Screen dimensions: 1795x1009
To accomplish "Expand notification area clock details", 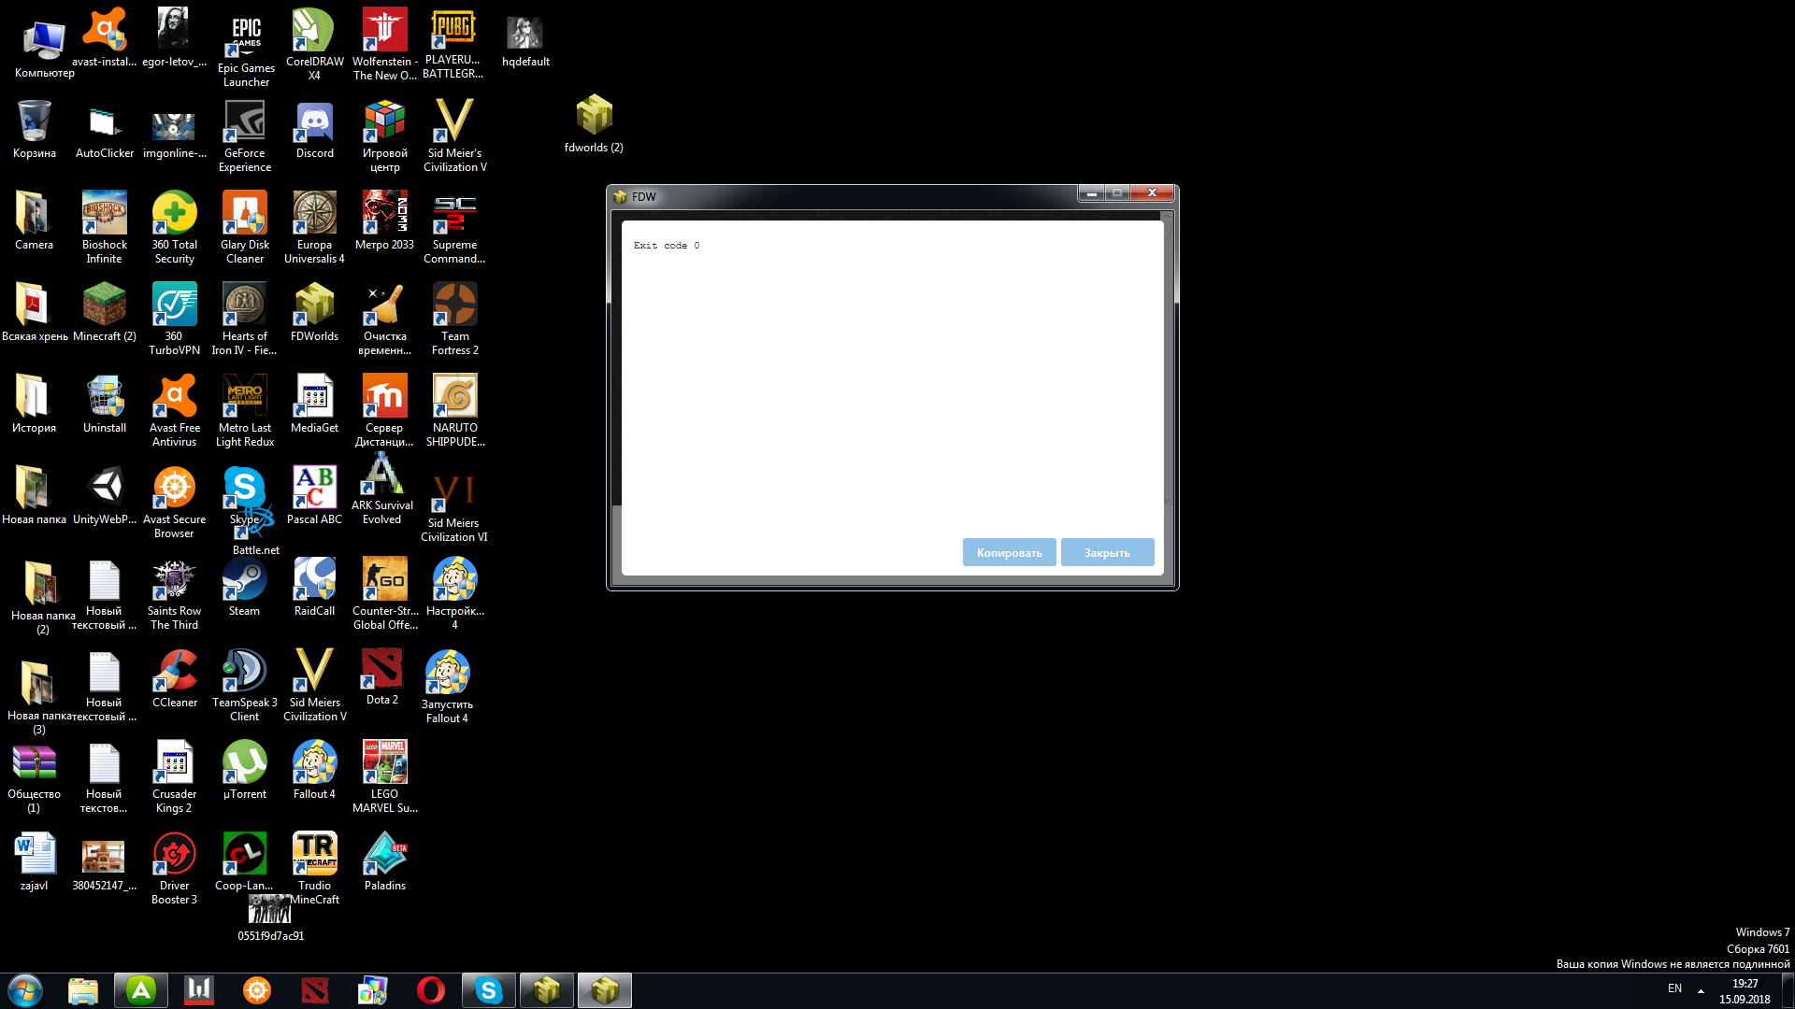I will (x=1747, y=989).
